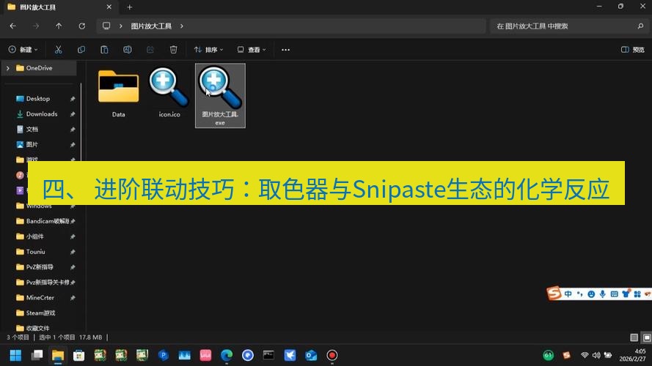Click the Paste clipboard icon in toolbar
Image resolution: width=652 pixels, height=366 pixels.
tap(104, 50)
